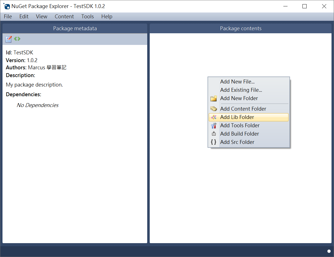Screen dimensions: 334x257
Task: Open the Help menu
Action: tap(107, 16)
